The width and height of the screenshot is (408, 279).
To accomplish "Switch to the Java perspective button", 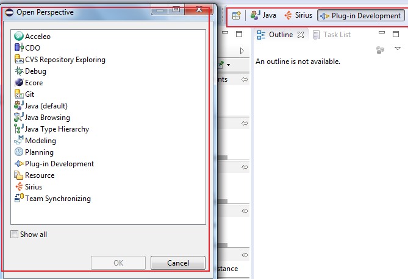I will pyautogui.click(x=263, y=15).
